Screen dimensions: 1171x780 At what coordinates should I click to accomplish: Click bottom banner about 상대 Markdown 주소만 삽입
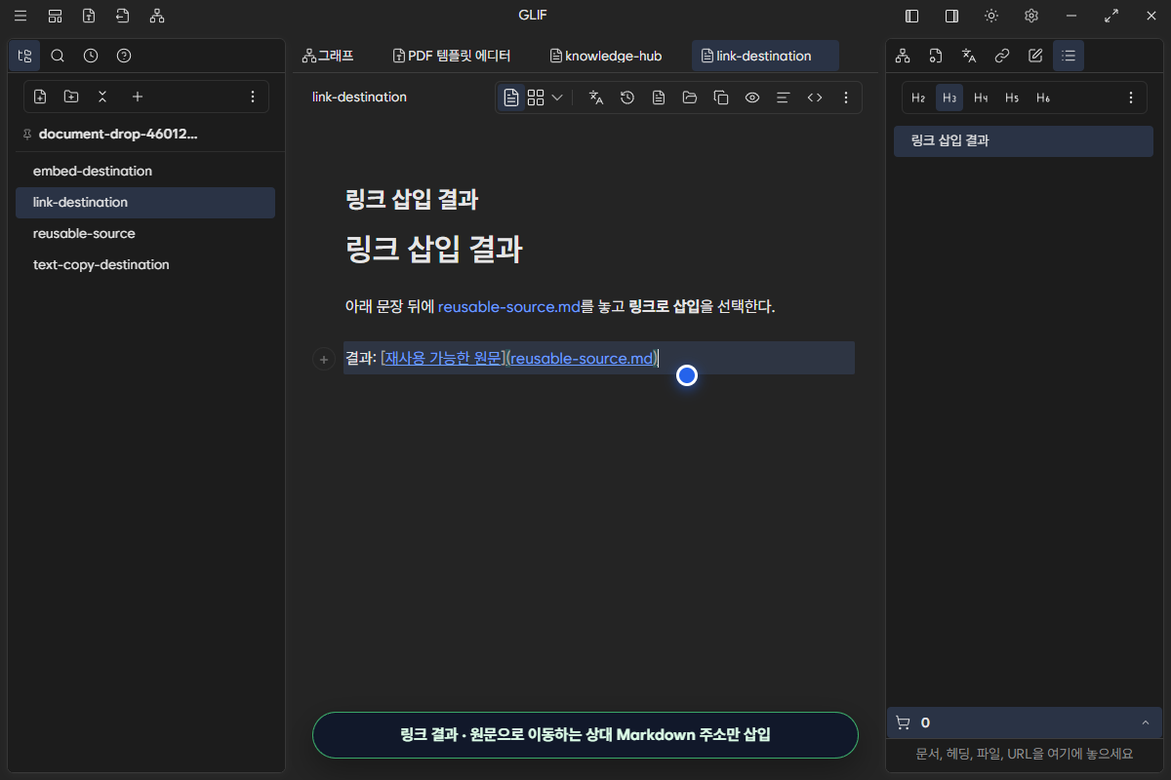pos(585,735)
